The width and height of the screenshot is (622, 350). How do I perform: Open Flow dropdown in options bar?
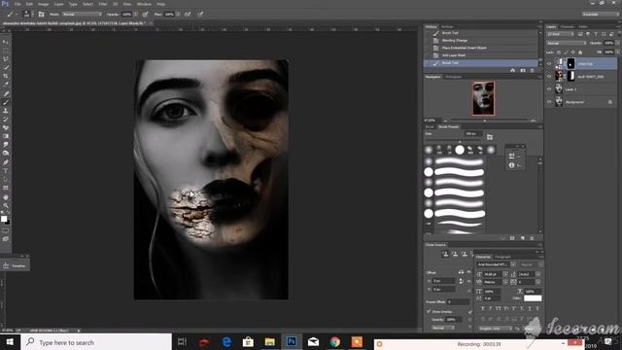[178, 14]
